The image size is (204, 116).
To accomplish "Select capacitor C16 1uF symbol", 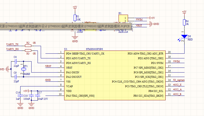I will click(x=20, y=96).
